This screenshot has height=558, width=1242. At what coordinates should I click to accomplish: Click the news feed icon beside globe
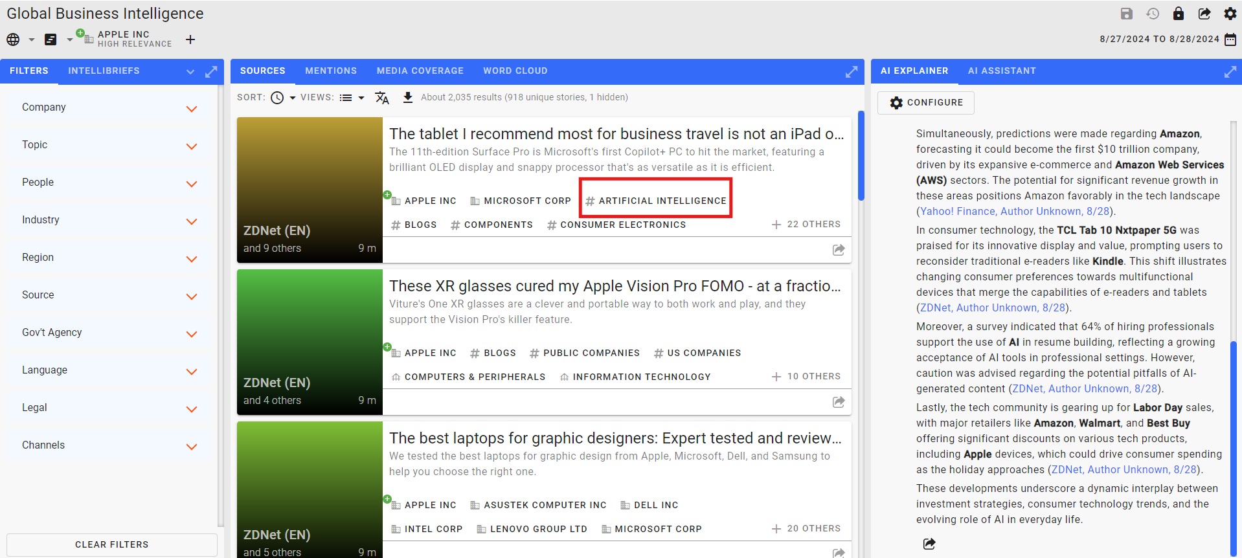click(51, 39)
